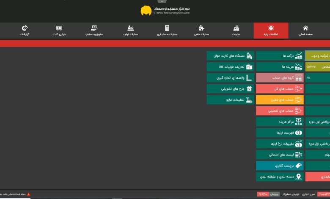Open the عملیات تولید production operations tab
This screenshot has width=330, height=199.
point(130,30)
